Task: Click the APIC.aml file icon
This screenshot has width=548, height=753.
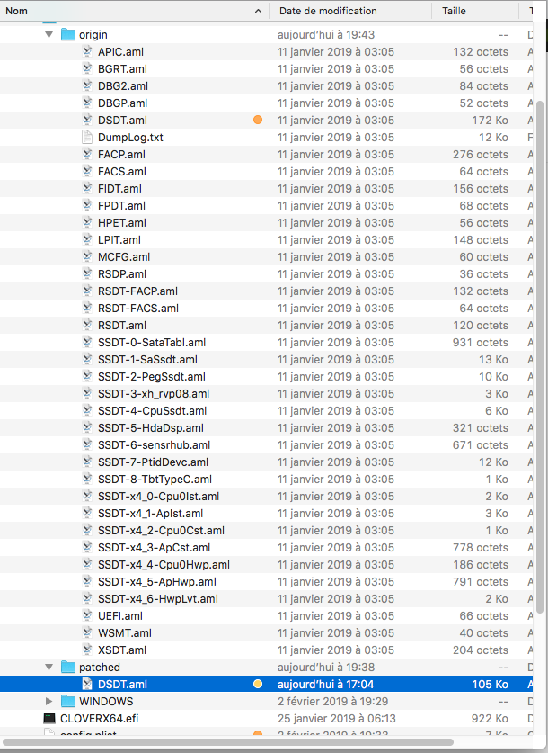Action: [x=87, y=52]
